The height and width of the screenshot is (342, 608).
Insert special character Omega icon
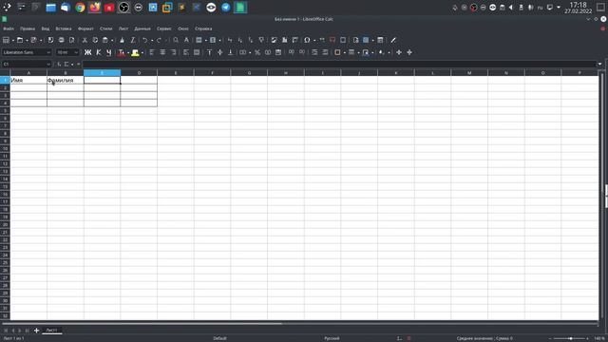click(307, 40)
